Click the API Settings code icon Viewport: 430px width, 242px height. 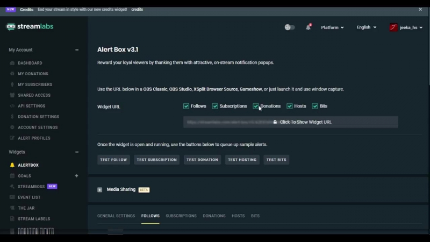point(12,105)
